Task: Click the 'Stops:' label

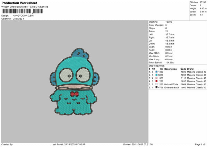Action: click(x=152, y=28)
